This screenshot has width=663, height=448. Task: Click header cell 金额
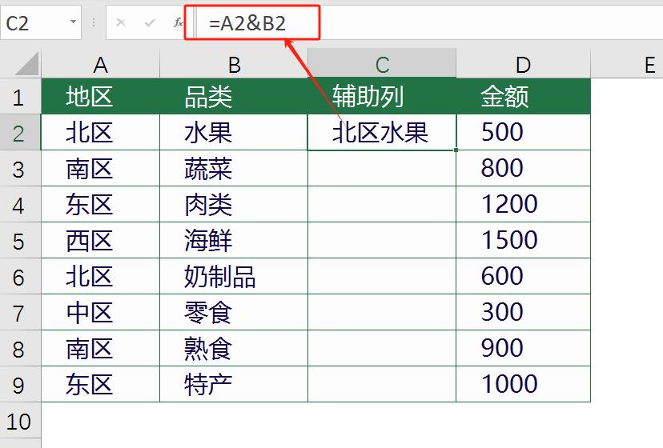pos(523,96)
